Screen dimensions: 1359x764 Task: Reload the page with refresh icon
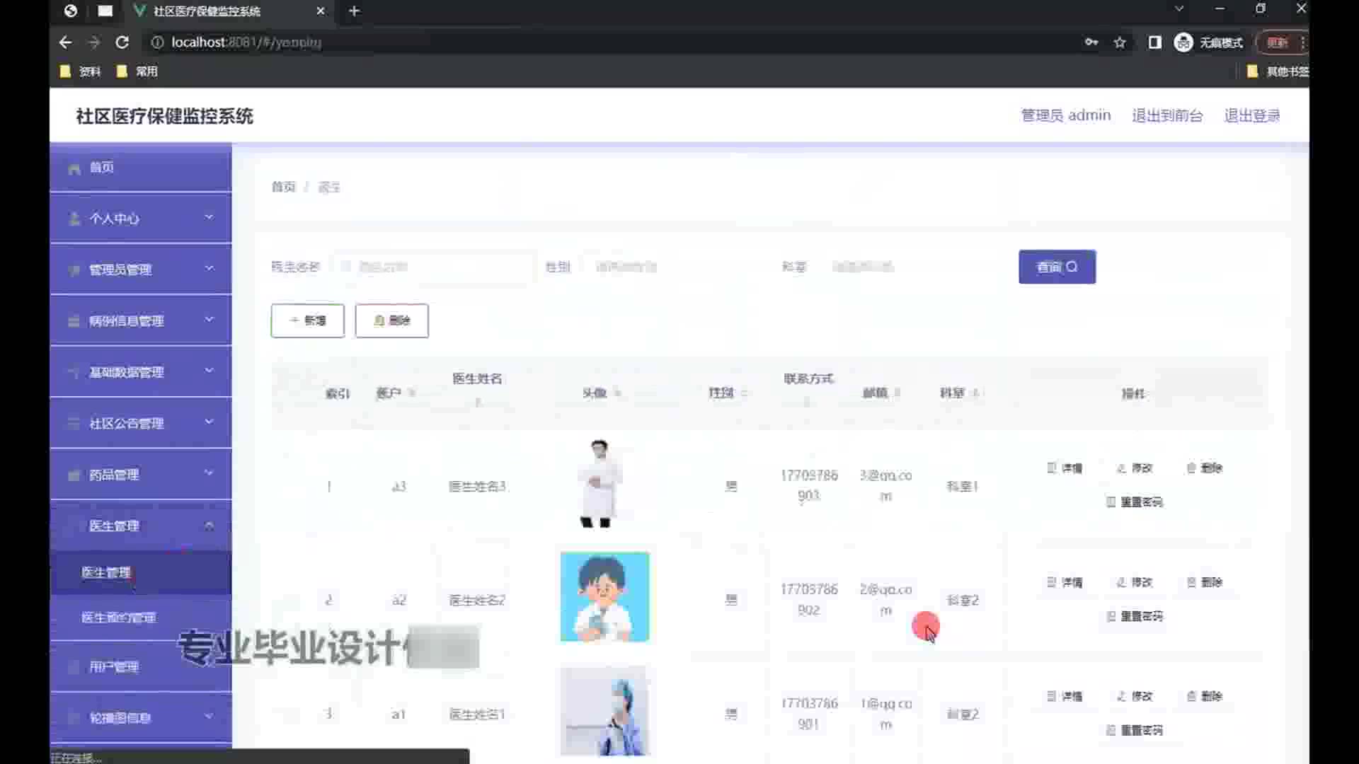pyautogui.click(x=122, y=42)
